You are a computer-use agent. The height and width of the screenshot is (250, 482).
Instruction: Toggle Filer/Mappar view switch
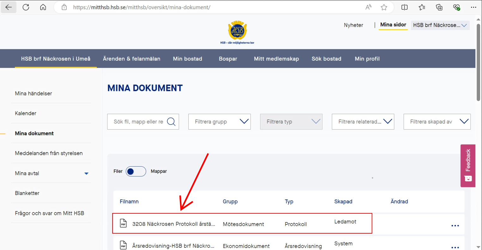coord(136,171)
